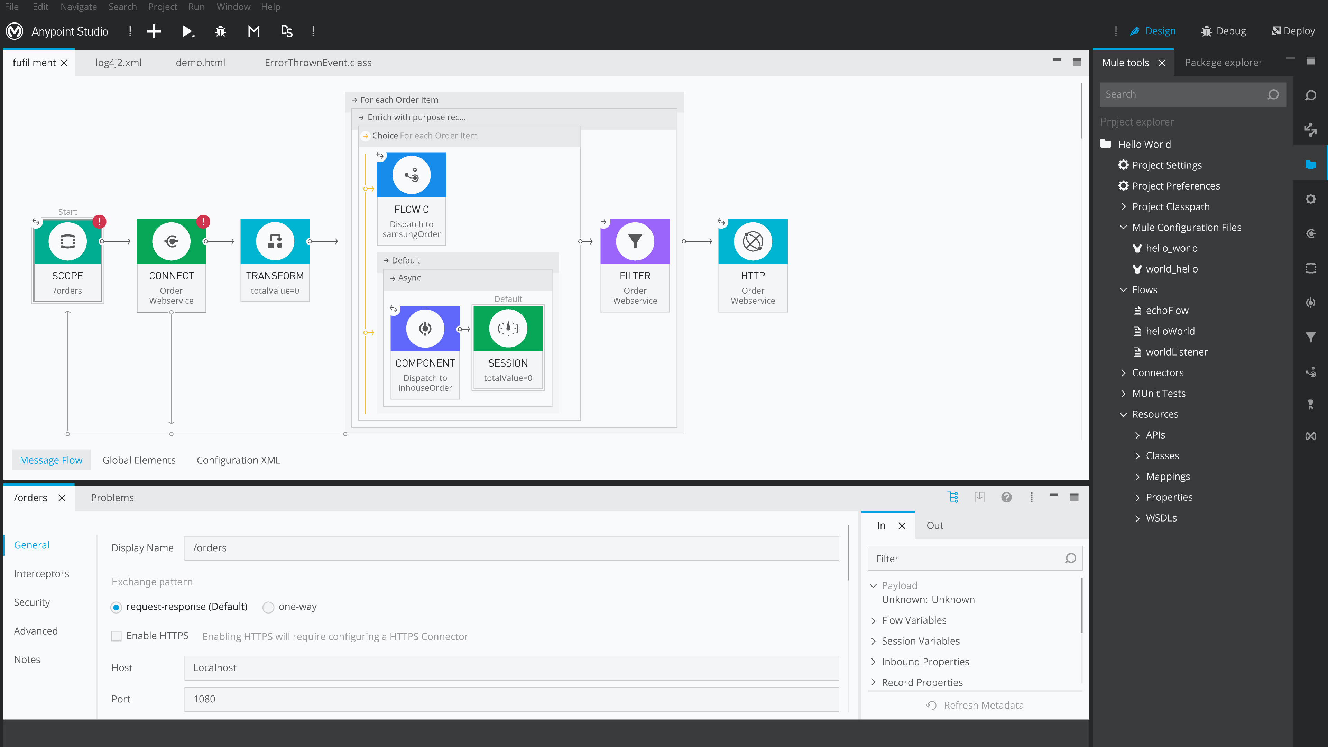Switch to the Configuration XML tab
Screen dimensions: 1328x747
click(x=238, y=460)
